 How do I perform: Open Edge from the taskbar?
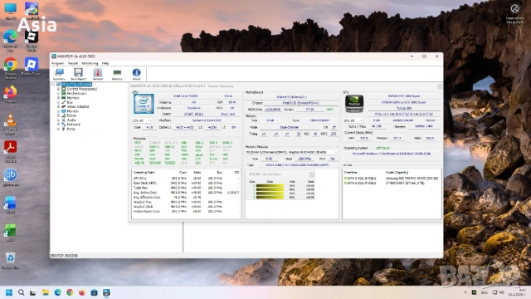click(57, 292)
